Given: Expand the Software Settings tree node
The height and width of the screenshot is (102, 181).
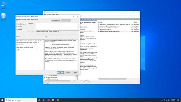Looking at the screenshot, I should [x=46, y=79].
